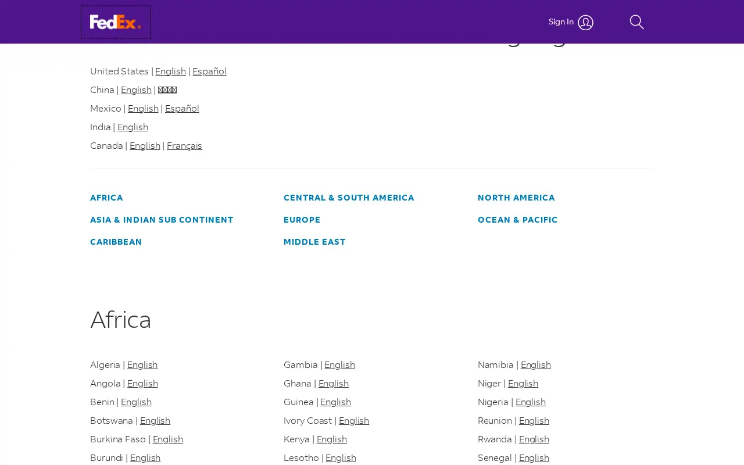Go to the Middle East region link
Viewport: 744px width, 465px height.
click(314, 242)
